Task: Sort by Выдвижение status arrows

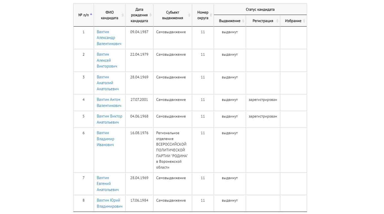Action: click(x=243, y=21)
